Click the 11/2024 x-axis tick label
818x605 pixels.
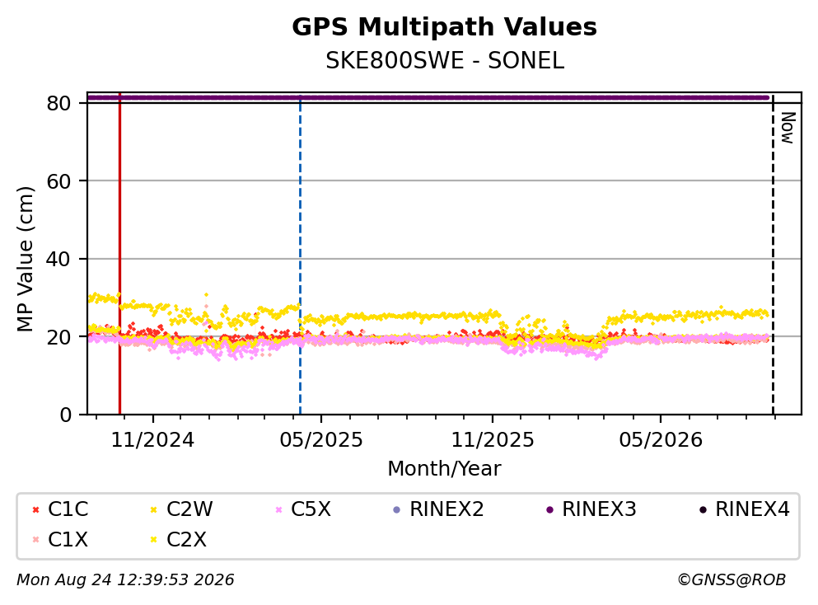click(x=152, y=440)
